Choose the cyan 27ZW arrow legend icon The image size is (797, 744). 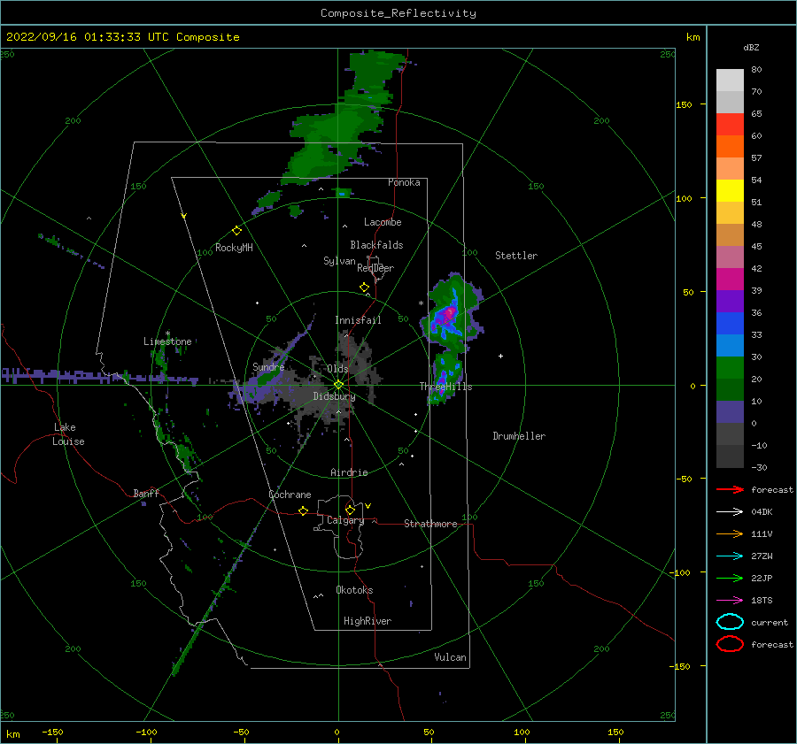tap(730, 556)
